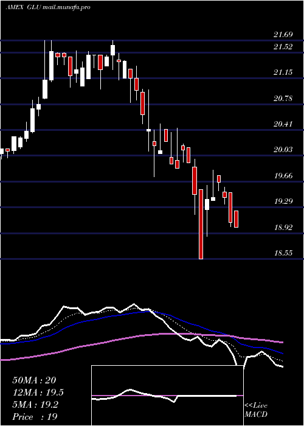The image size is (304, 426).
Task: Click inside the MACD inset panel
Action: pyautogui.click(x=167, y=396)
